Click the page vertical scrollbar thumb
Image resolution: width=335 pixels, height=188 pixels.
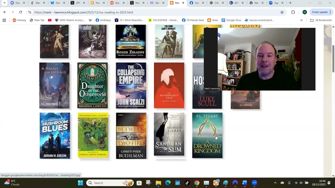click(x=333, y=59)
